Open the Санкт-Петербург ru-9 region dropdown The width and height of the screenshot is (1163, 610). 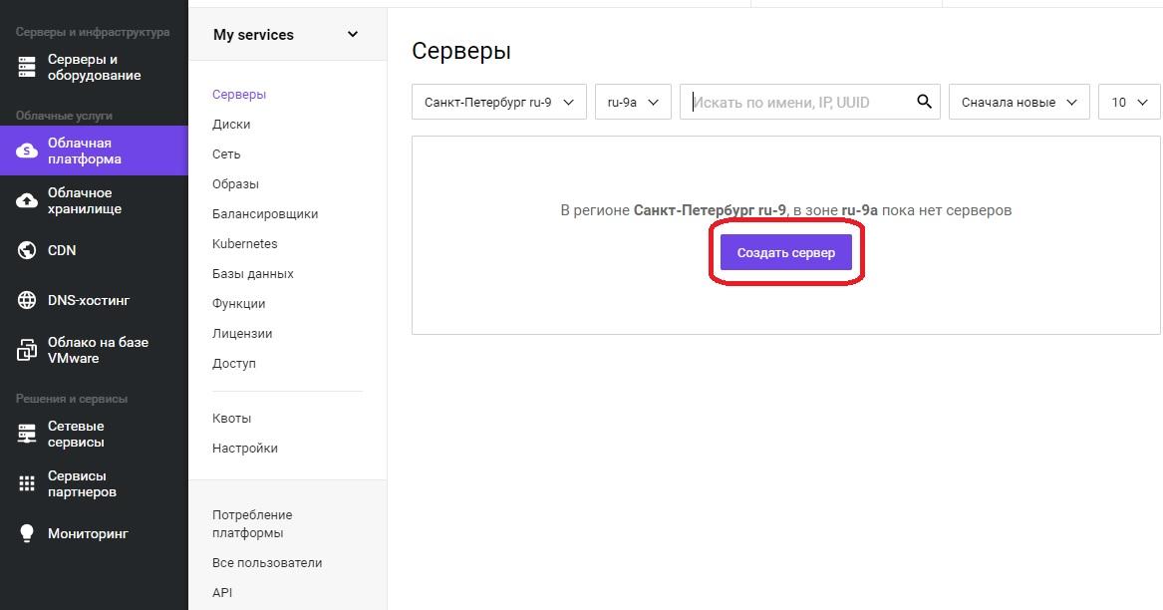pos(498,102)
